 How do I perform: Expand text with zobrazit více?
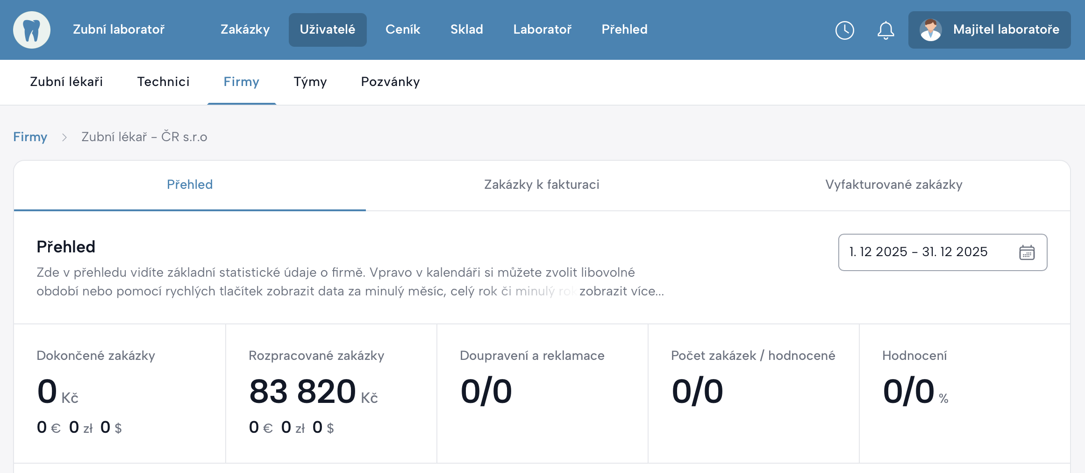pos(621,291)
